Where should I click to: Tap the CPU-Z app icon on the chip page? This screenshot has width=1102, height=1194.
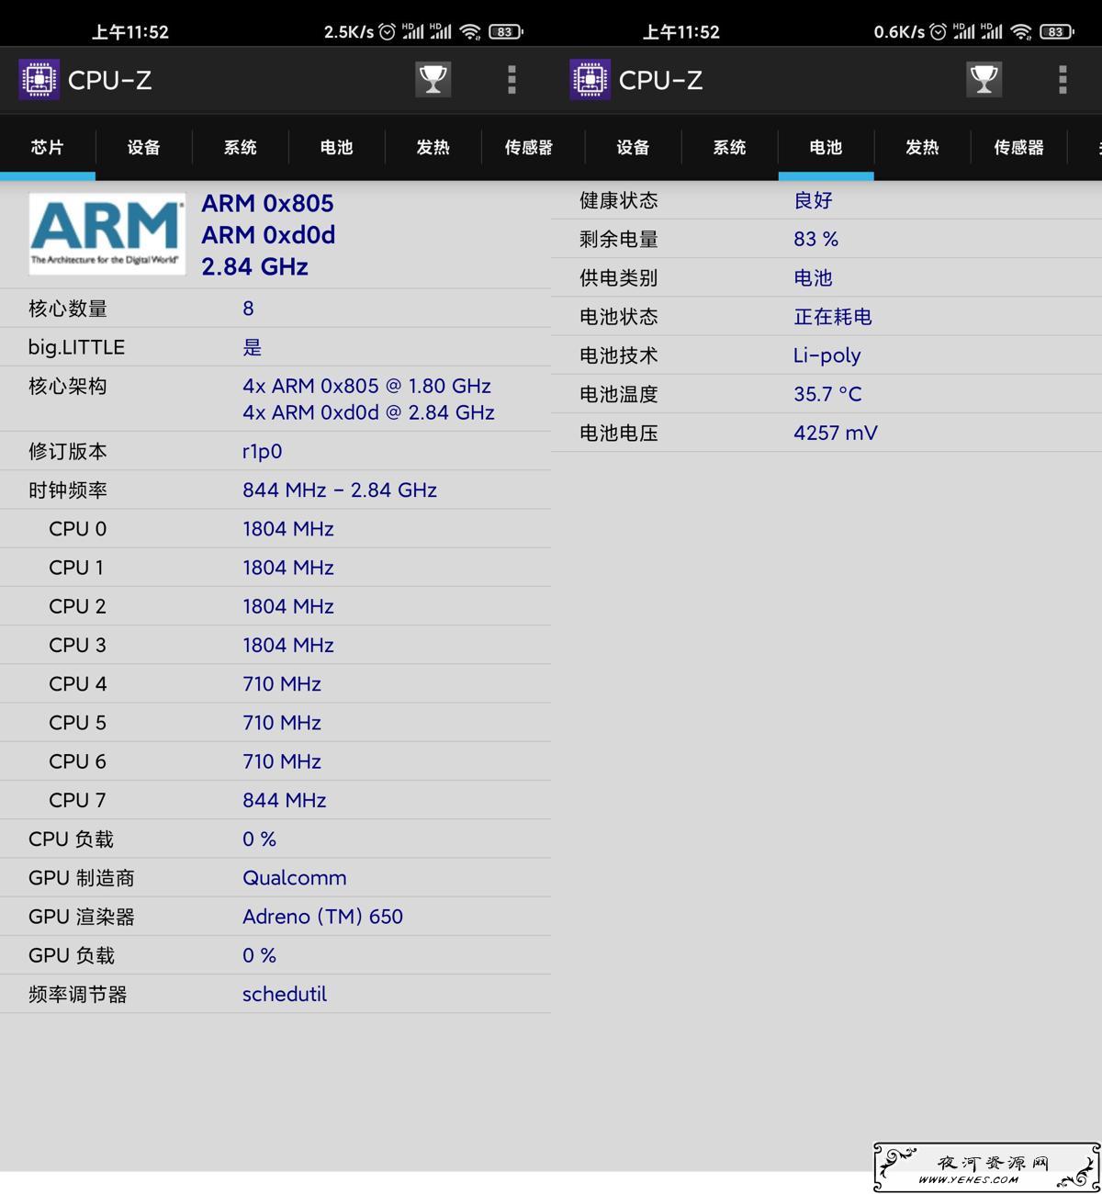click(39, 80)
